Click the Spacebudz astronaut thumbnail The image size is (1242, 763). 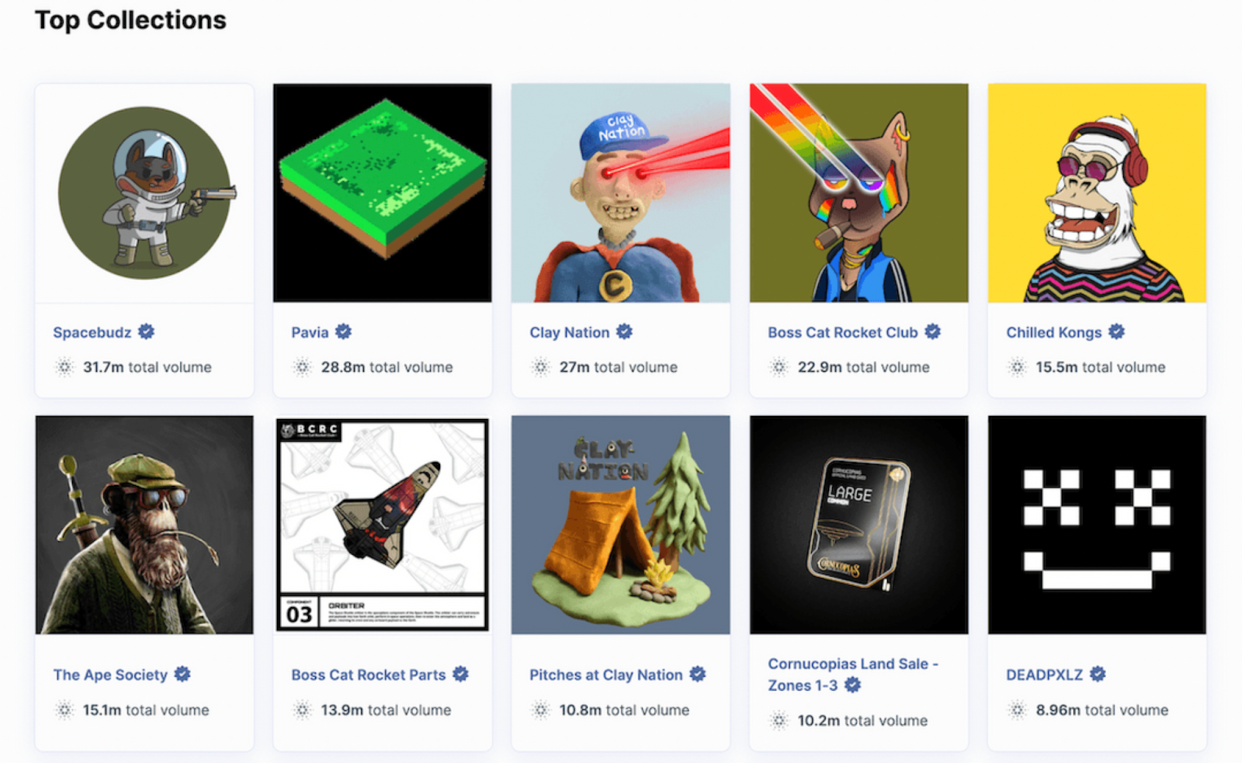[x=144, y=193]
